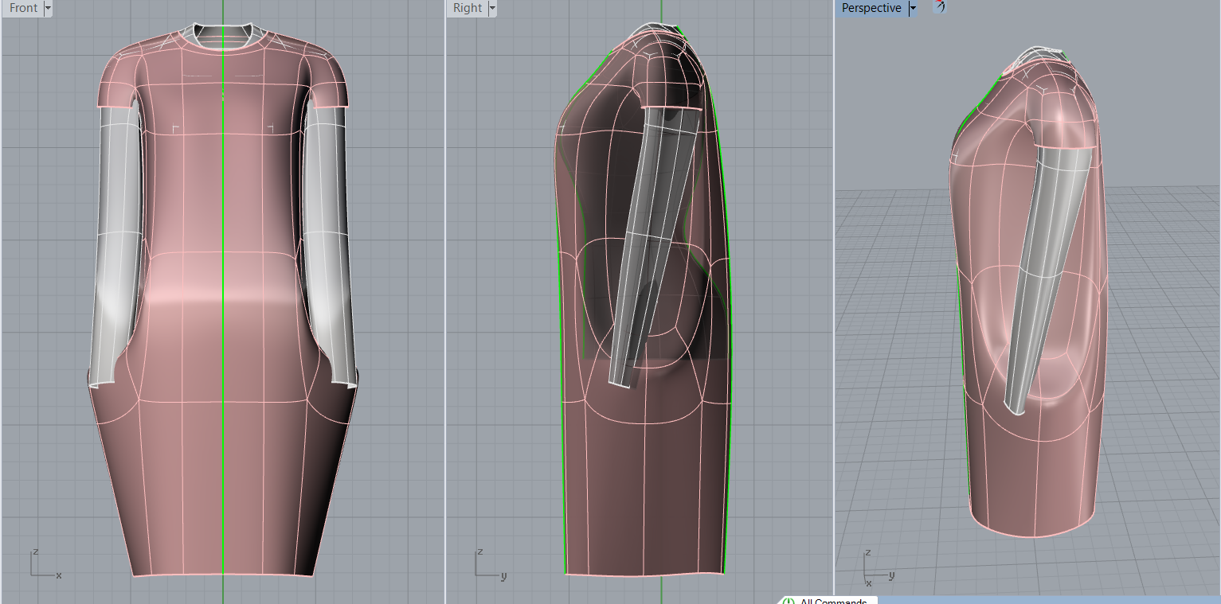Expand the Right viewport menu arrow
The image size is (1221, 604).
[x=492, y=8]
